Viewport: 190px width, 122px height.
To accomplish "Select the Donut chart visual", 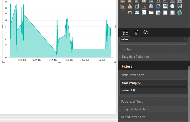I will (158, 6).
